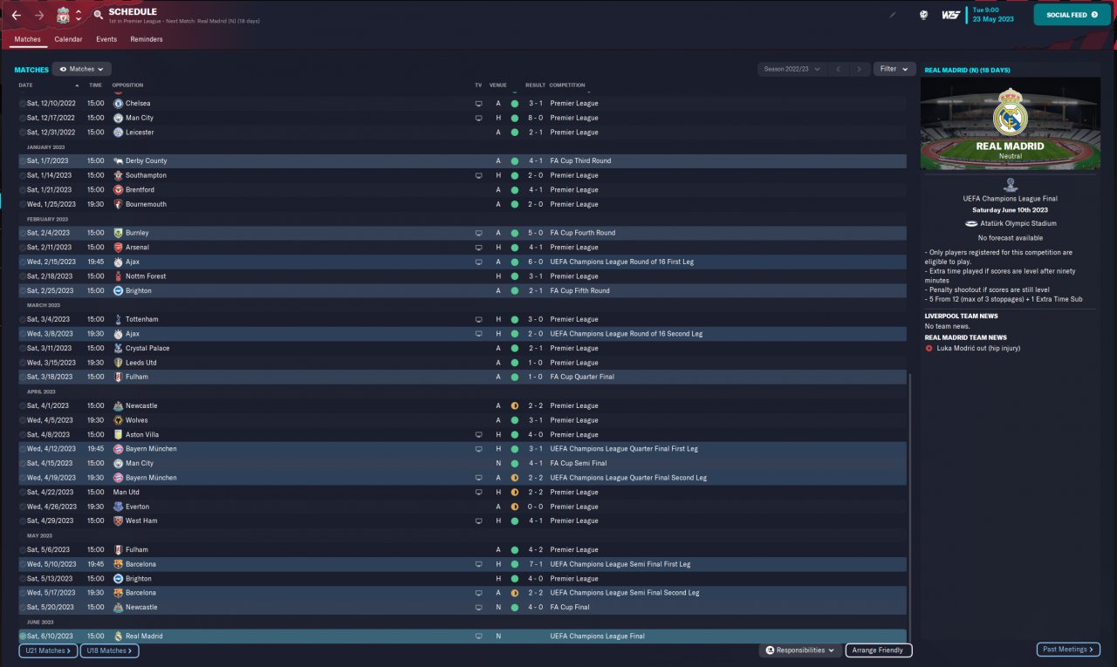Click the Chelsea club badge
Image resolution: width=1117 pixels, height=667 pixels.
(118, 103)
